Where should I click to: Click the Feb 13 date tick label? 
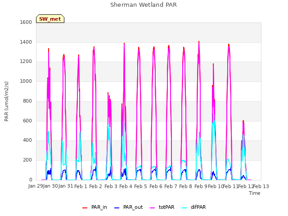pos(261,186)
